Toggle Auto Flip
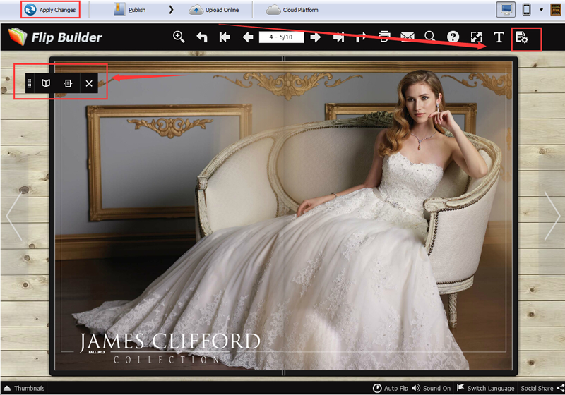The height and width of the screenshot is (395, 565). click(391, 388)
